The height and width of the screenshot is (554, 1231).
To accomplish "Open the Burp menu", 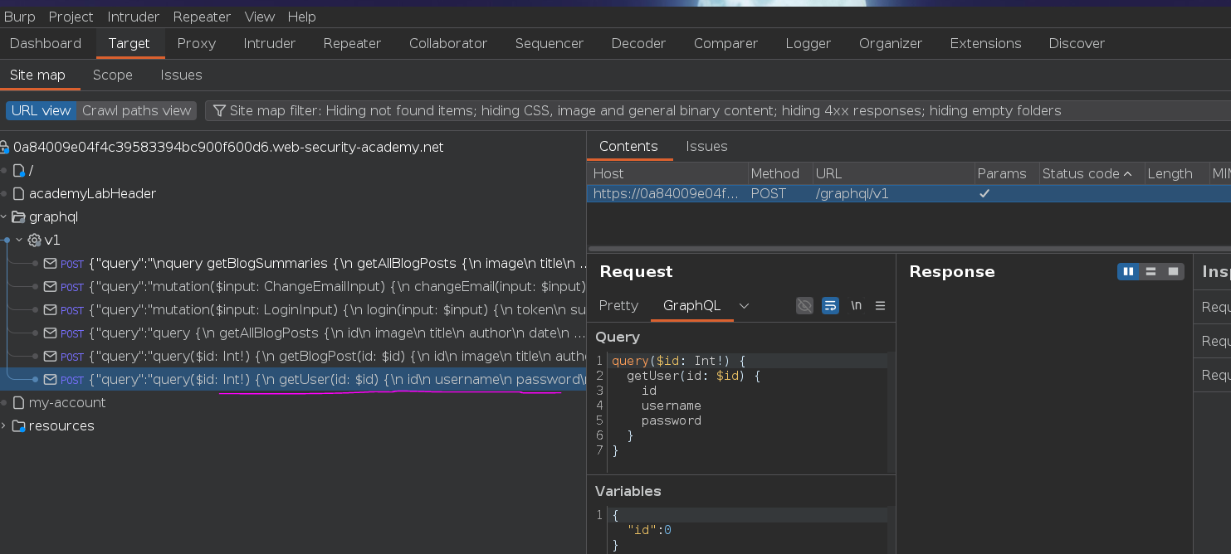I will click(20, 17).
